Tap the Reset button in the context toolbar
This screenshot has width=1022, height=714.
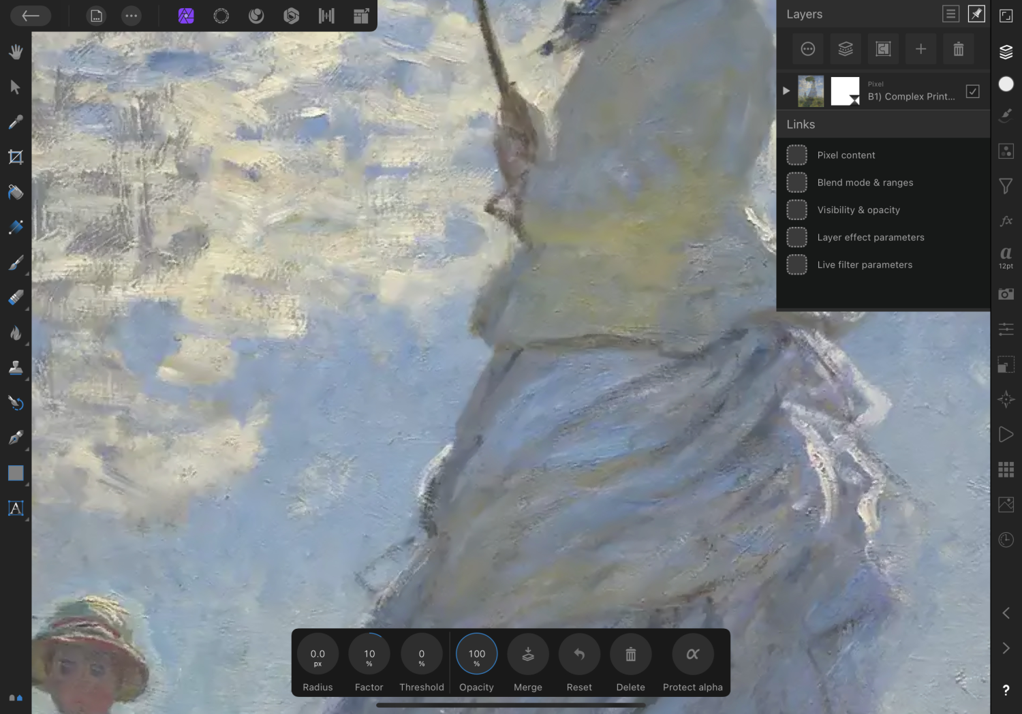(x=578, y=654)
